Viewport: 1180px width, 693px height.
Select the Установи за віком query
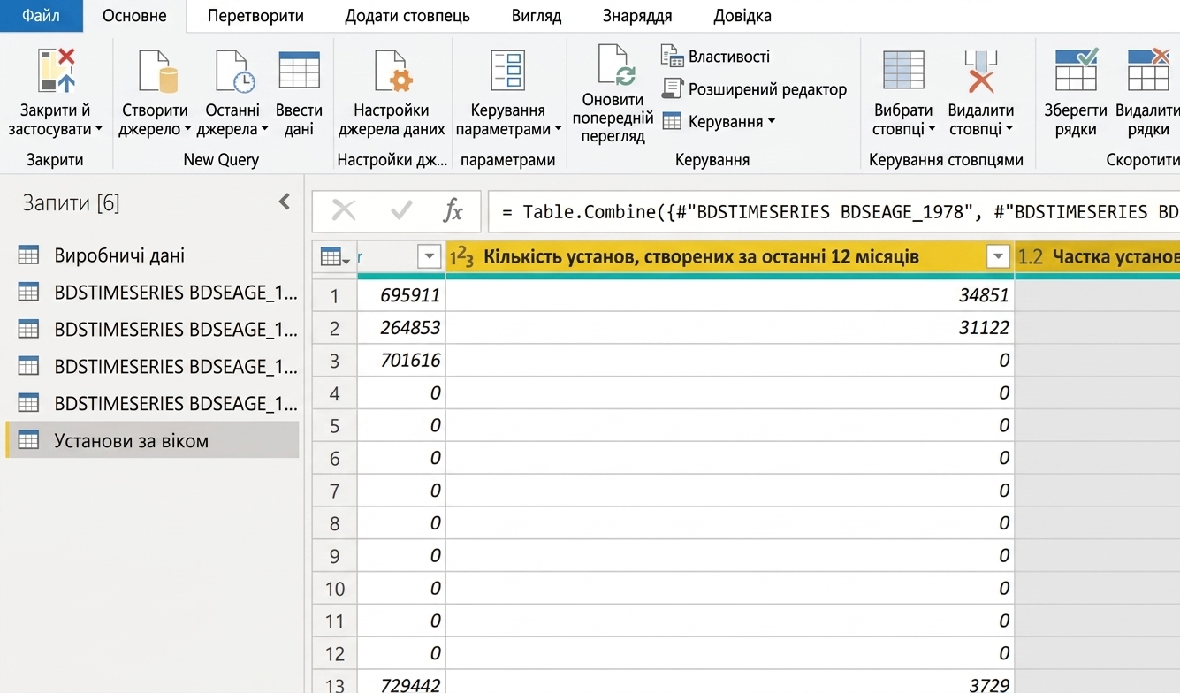point(152,440)
